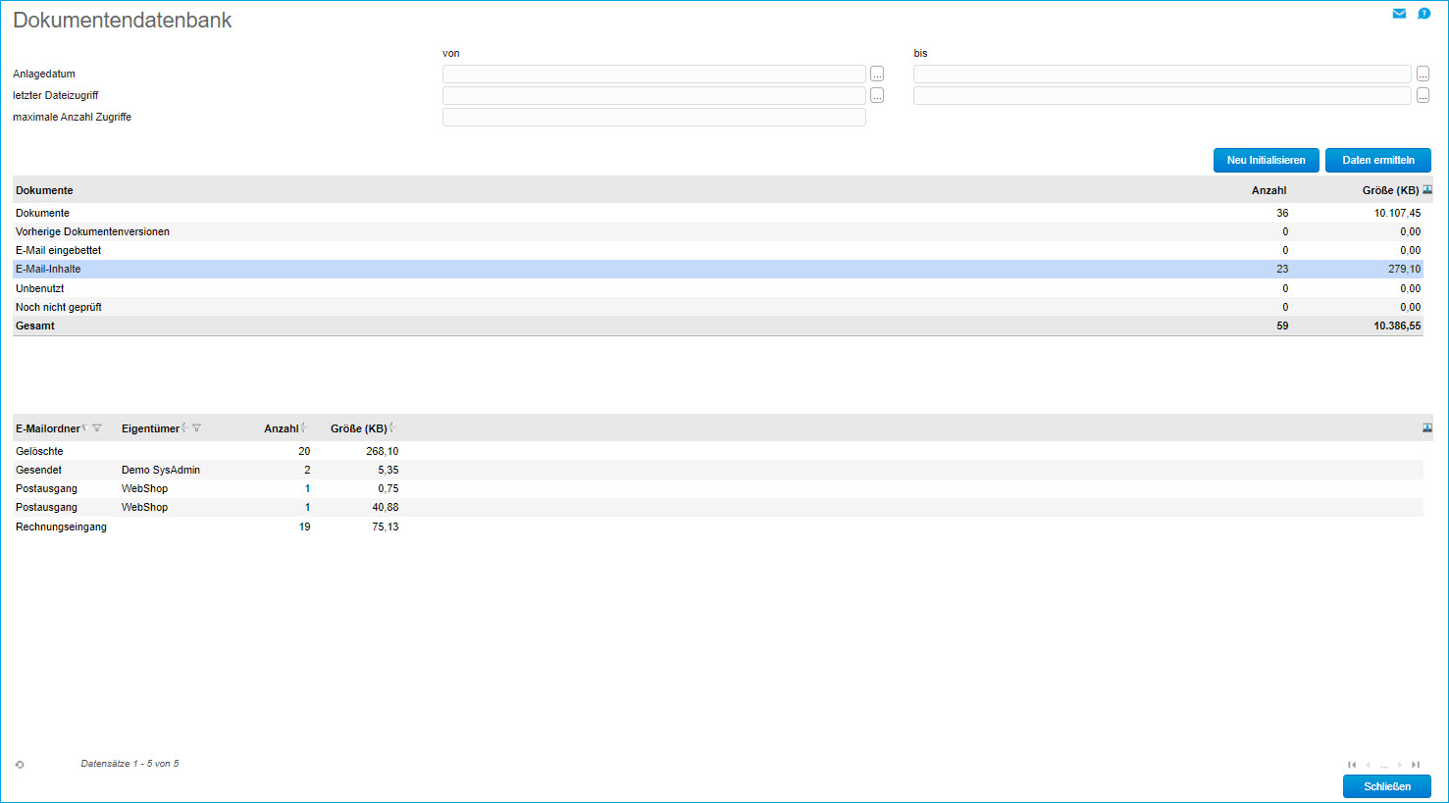Image resolution: width=1449 pixels, height=803 pixels.
Task: Click the 0,75 size value
Action: [388, 488]
